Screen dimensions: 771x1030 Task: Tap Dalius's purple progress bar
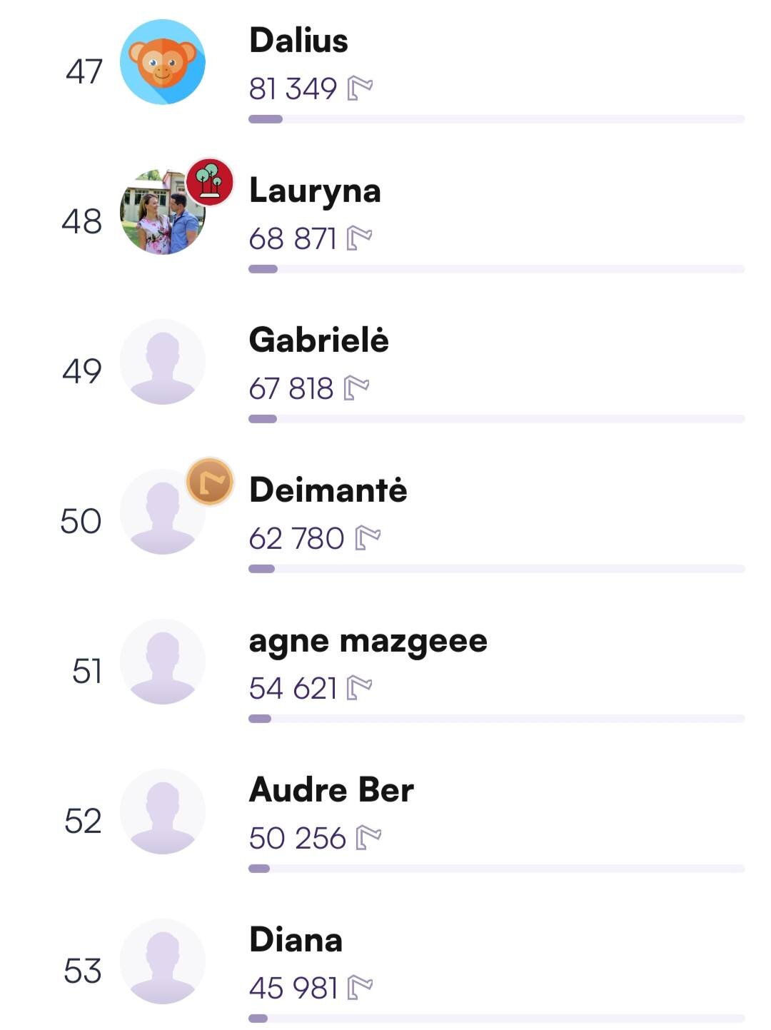click(x=496, y=119)
